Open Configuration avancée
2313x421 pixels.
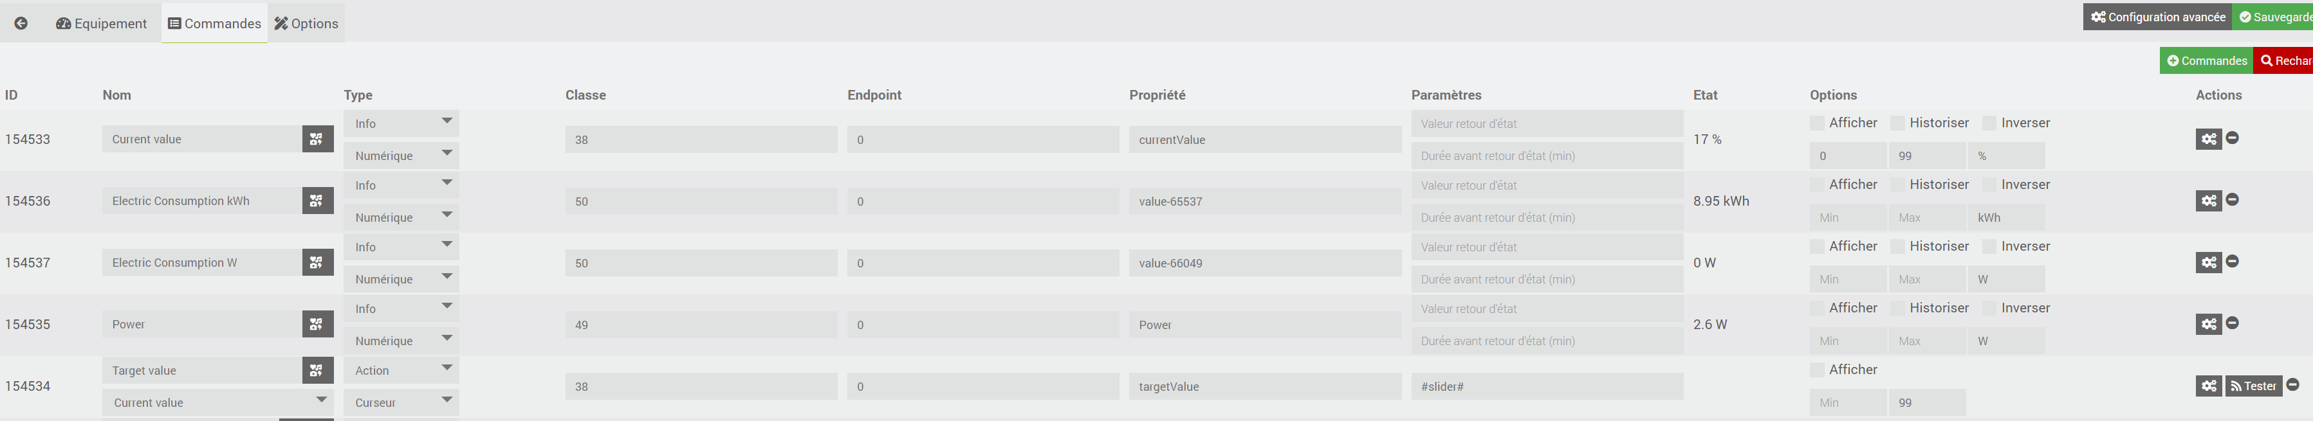coord(2157,17)
